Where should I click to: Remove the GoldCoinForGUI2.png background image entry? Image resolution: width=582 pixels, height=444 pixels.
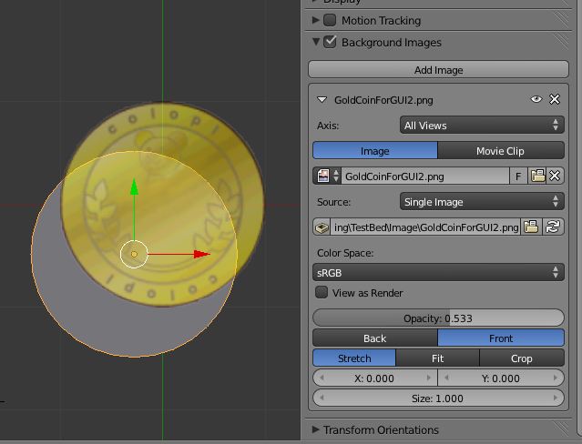pyautogui.click(x=554, y=99)
